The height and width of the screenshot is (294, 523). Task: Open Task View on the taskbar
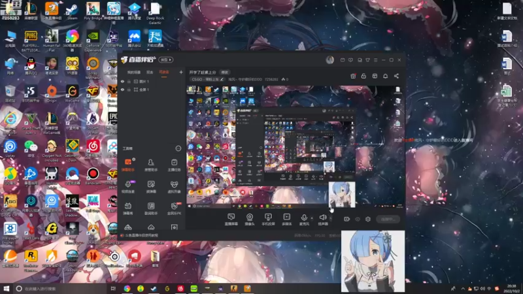[x=113, y=289]
